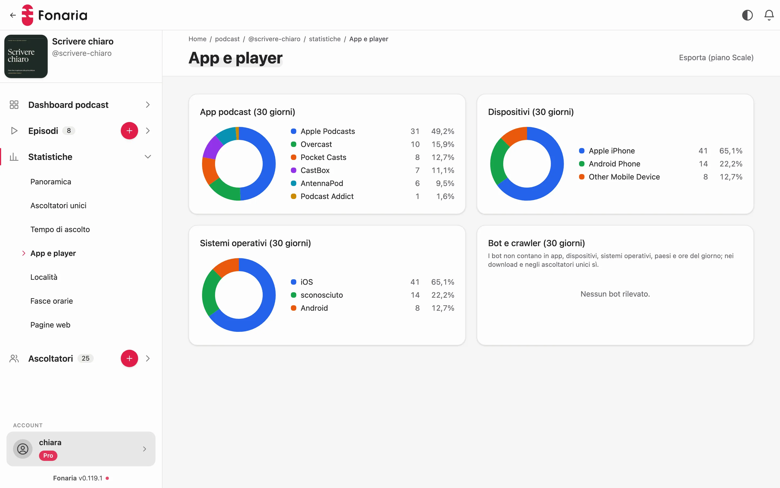This screenshot has width=780, height=488.
Task: Open Dashboard podcast menu item
Action: 68,105
